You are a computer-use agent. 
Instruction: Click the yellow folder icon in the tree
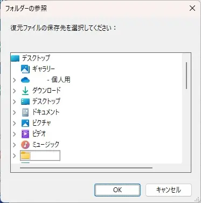click(25, 155)
